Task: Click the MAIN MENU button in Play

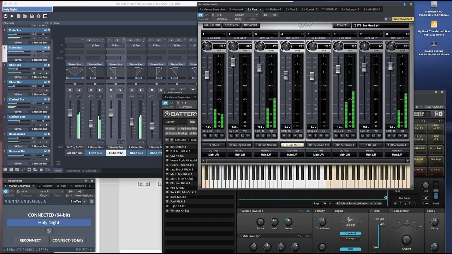Action: (213, 25)
